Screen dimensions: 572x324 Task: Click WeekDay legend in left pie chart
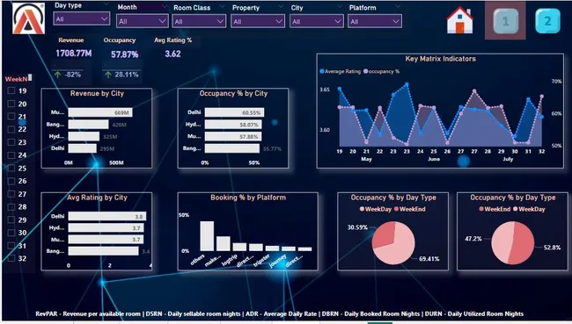(376, 209)
